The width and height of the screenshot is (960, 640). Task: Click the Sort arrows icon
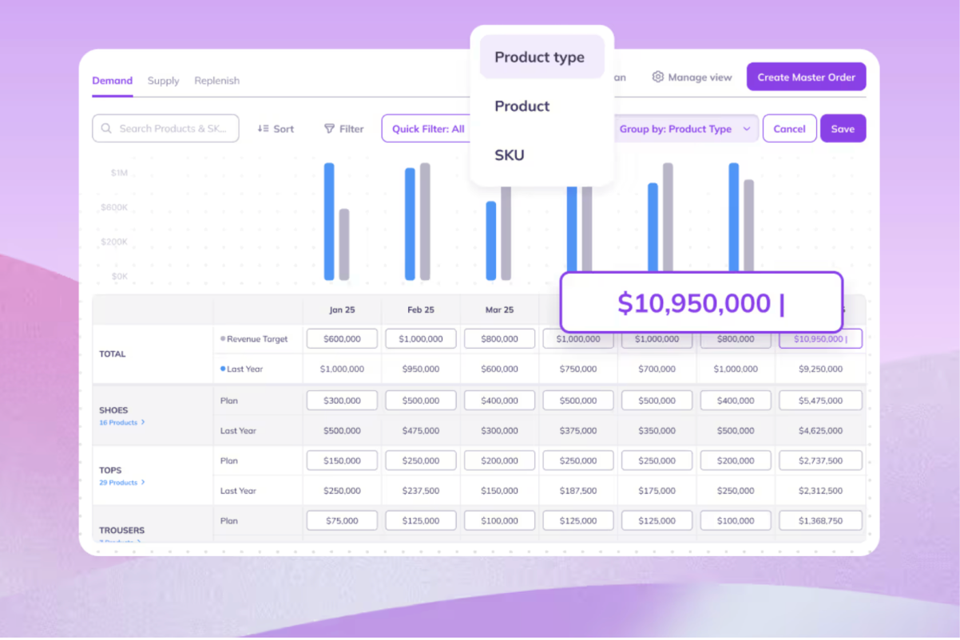[x=263, y=128]
